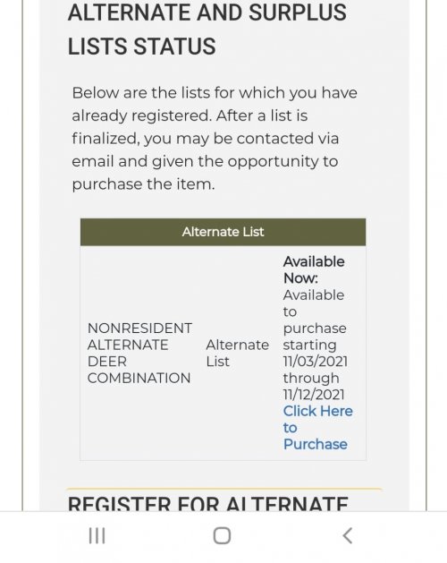Click the 'Click Here to Purchase' link
Screen dimensions: 447x563
point(318,428)
